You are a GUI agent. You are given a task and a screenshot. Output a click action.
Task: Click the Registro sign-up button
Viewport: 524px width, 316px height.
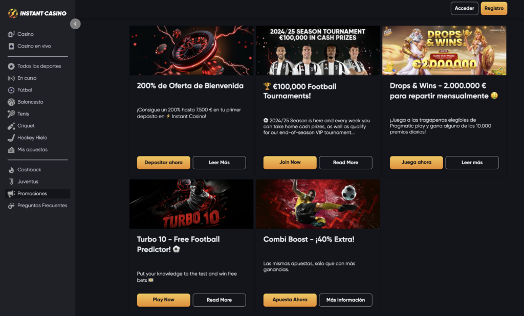tap(494, 8)
